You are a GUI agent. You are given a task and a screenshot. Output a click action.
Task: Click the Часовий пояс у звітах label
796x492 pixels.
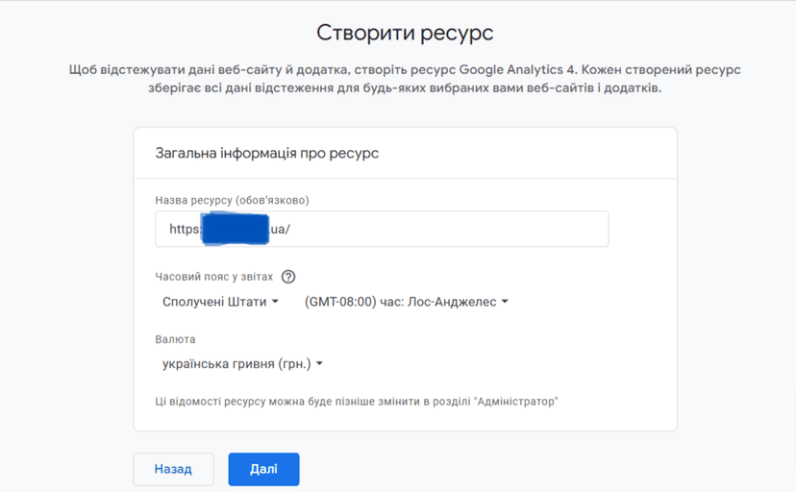tap(214, 277)
